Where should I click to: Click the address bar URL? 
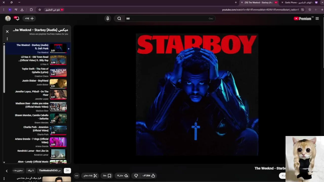[260, 10]
